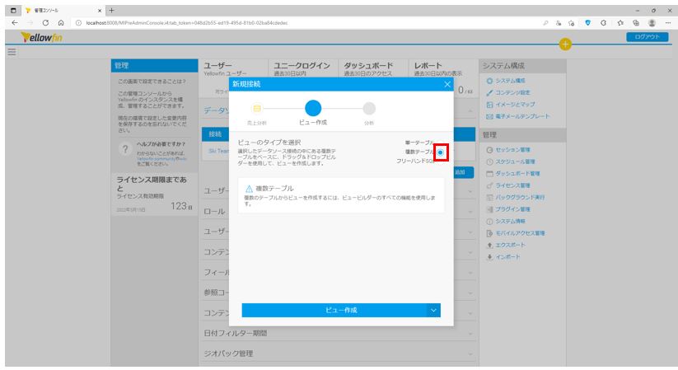Click the 追加 button behind the dialog

click(x=464, y=172)
